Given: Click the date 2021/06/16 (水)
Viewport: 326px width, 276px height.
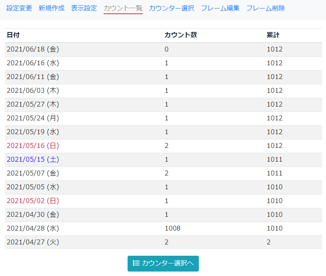Looking at the screenshot, I should tap(33, 63).
